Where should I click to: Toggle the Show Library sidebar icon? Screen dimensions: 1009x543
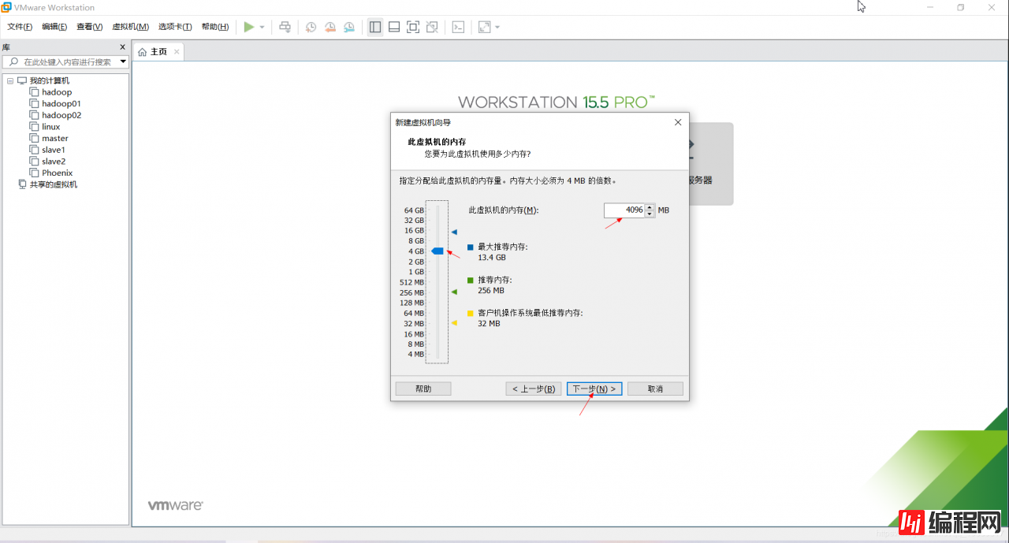tap(375, 27)
